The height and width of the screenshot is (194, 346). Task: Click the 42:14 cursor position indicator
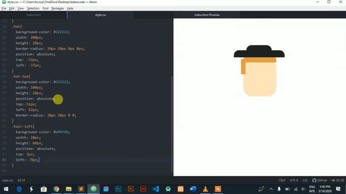[21, 181]
